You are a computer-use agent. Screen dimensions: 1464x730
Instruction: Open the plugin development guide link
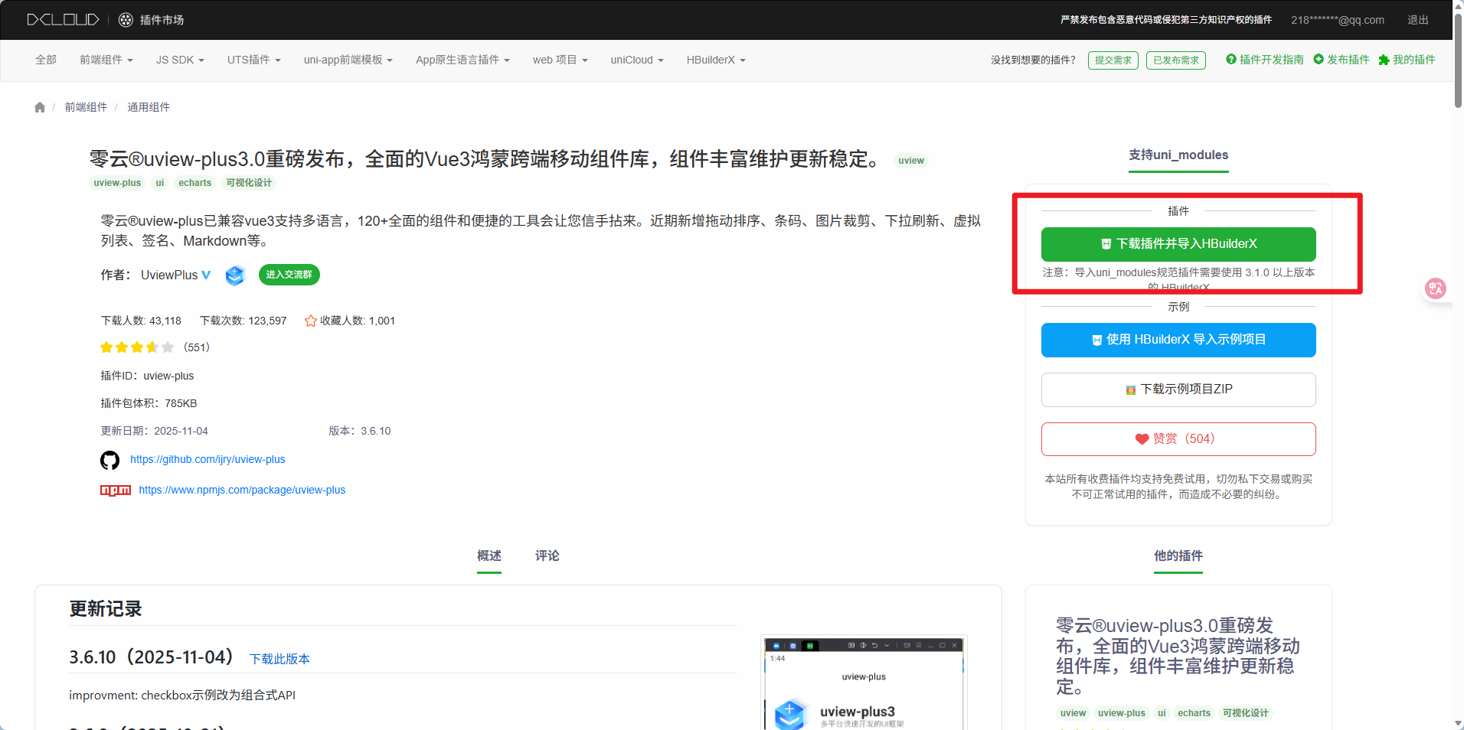point(1265,60)
